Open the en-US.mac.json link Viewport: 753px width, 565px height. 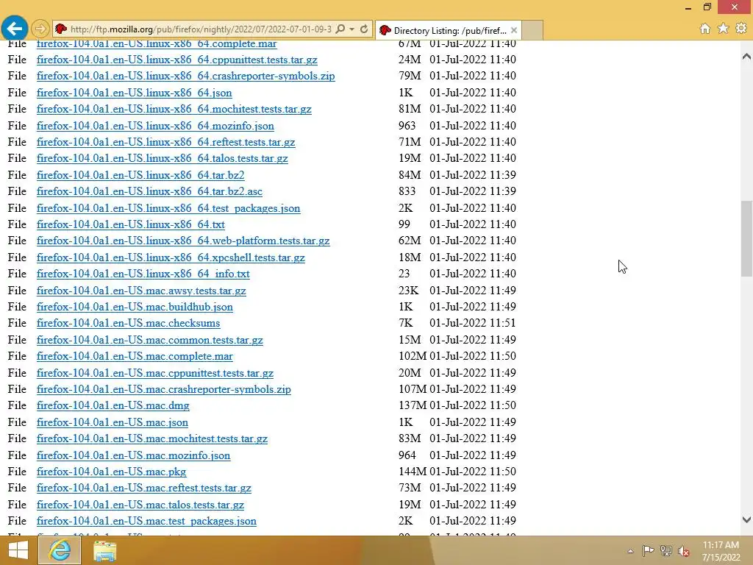click(x=113, y=422)
